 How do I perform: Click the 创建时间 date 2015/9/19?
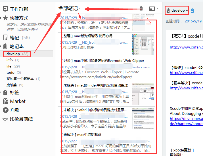click(x=193, y=21)
